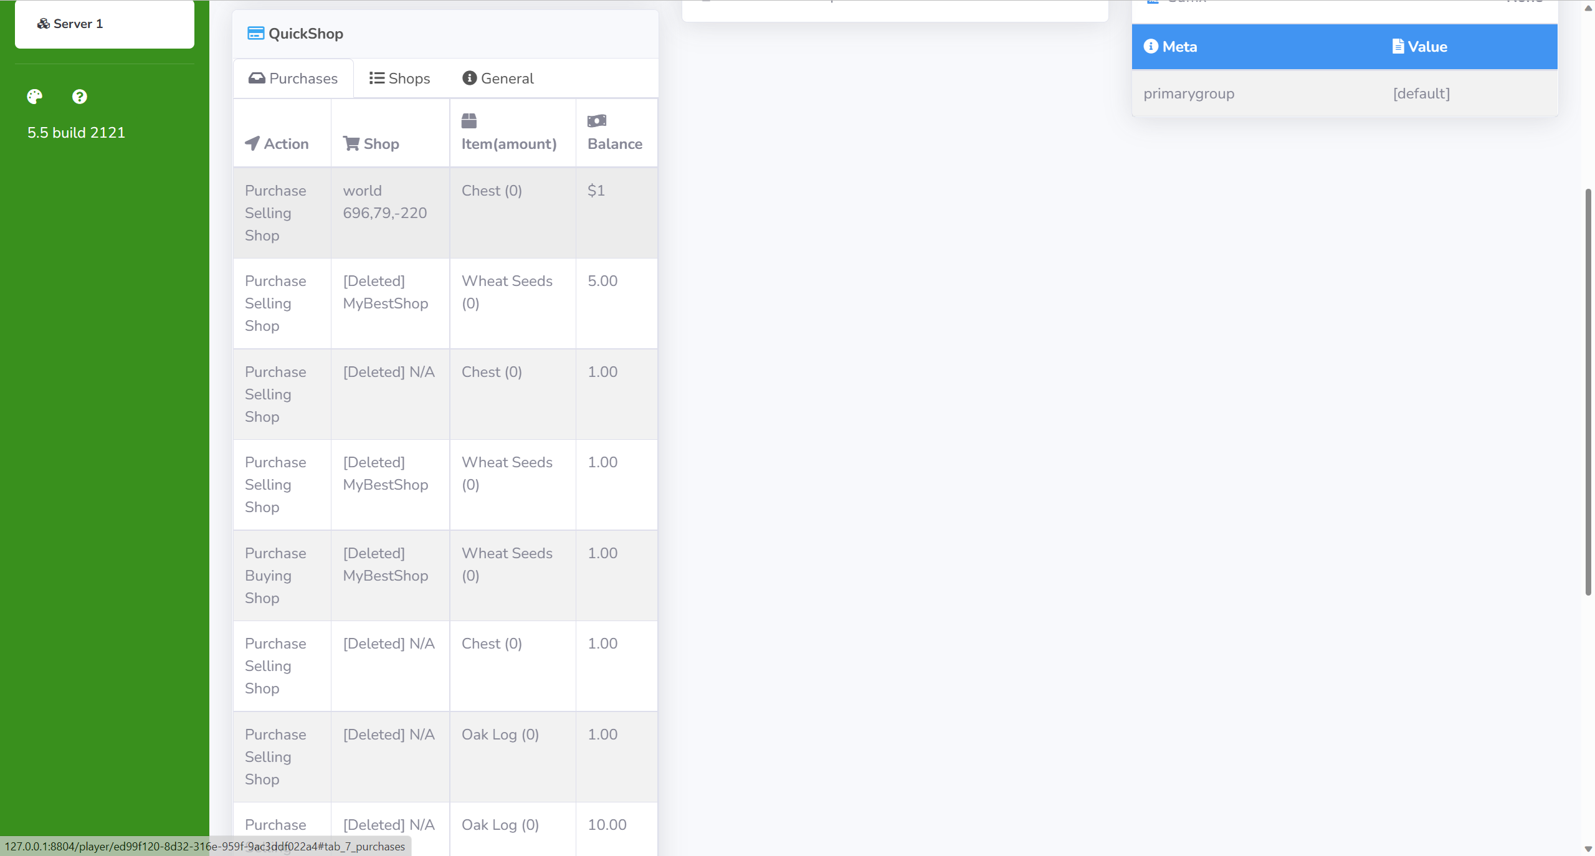This screenshot has height=856, width=1595.
Task: Switch to the Purchases tab
Action: (293, 78)
